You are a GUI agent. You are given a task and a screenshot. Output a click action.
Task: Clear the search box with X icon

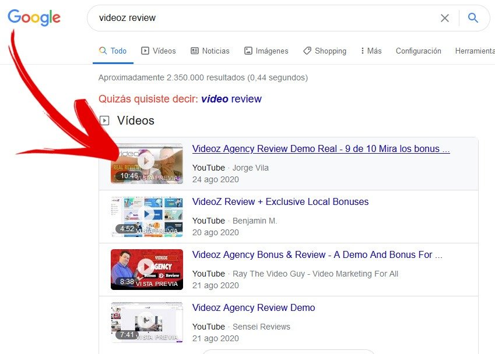coord(444,18)
